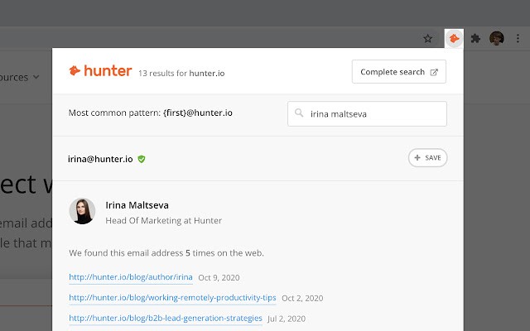The width and height of the screenshot is (530, 331).
Task: Click the Hunter extension icon in toolbar
Action: pyautogui.click(x=453, y=38)
